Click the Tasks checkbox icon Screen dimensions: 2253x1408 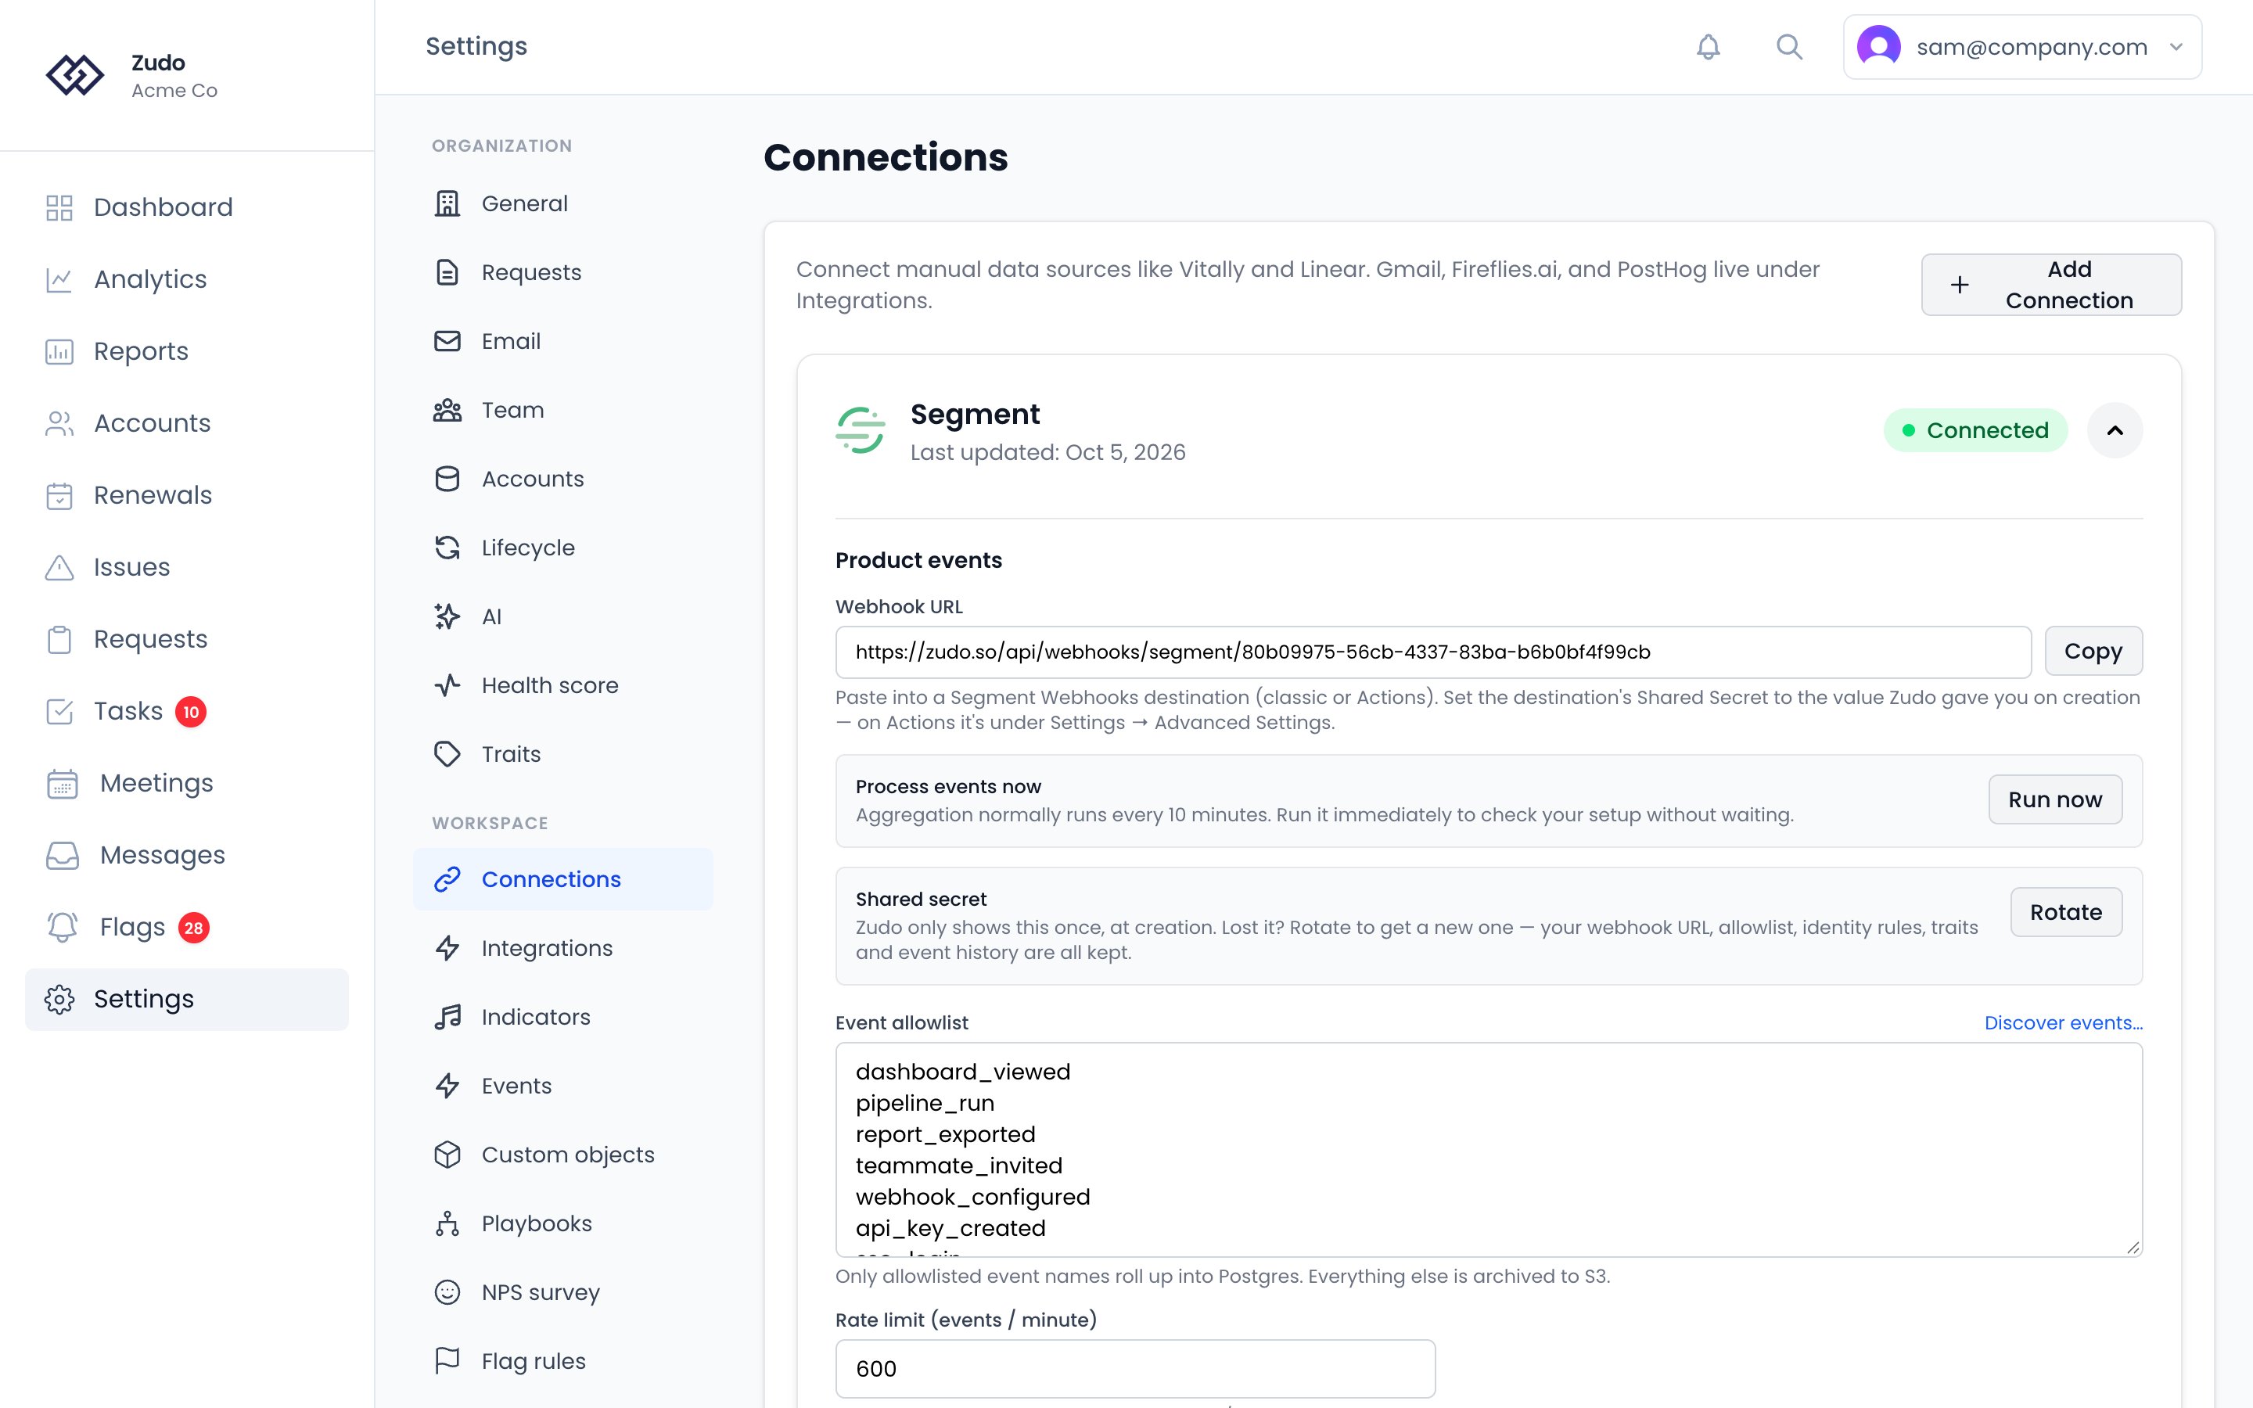(59, 712)
